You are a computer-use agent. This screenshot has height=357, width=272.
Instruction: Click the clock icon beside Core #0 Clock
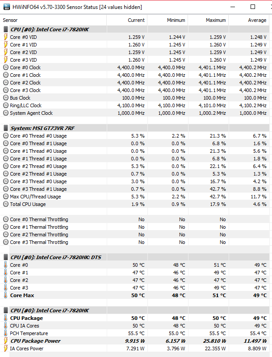point(6,67)
